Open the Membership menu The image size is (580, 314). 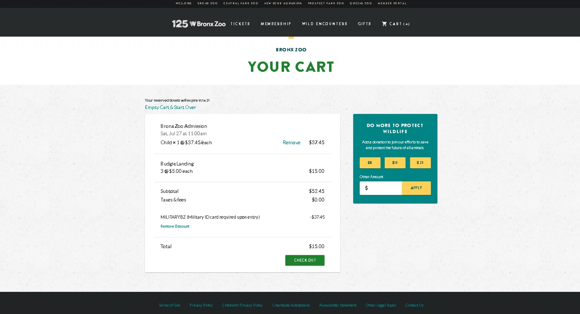(x=276, y=24)
